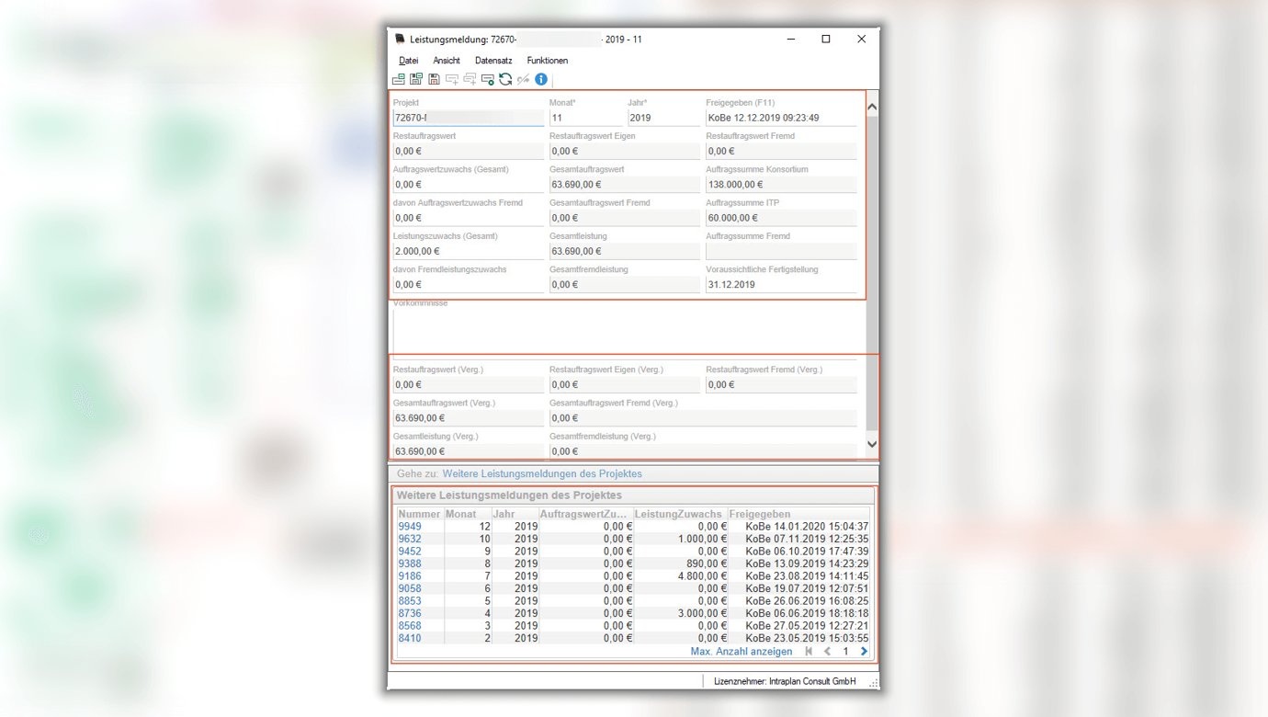Click the record icon with green dot
The image size is (1268, 717).
(x=488, y=80)
